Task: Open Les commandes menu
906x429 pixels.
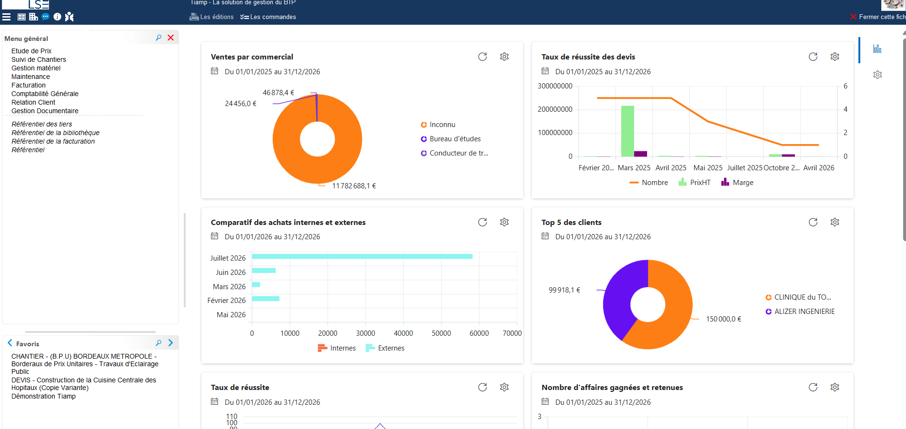Action: pyautogui.click(x=268, y=17)
